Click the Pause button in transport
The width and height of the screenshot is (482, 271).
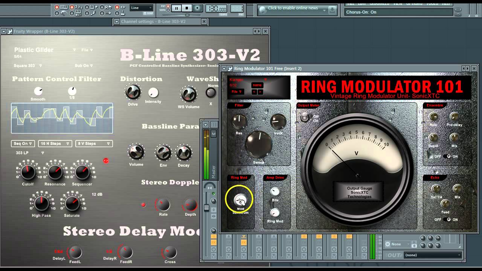pos(177,8)
